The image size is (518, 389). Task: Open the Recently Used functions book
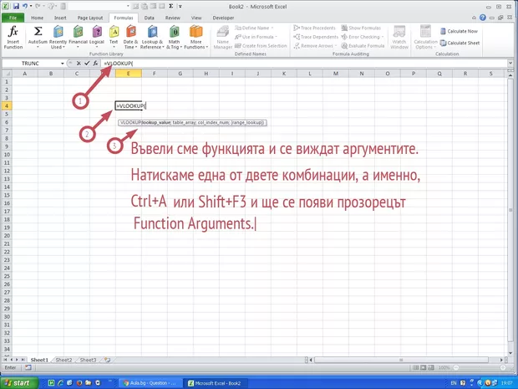click(58, 38)
